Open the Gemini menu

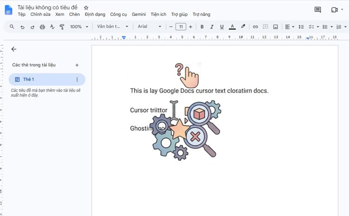coord(139,14)
